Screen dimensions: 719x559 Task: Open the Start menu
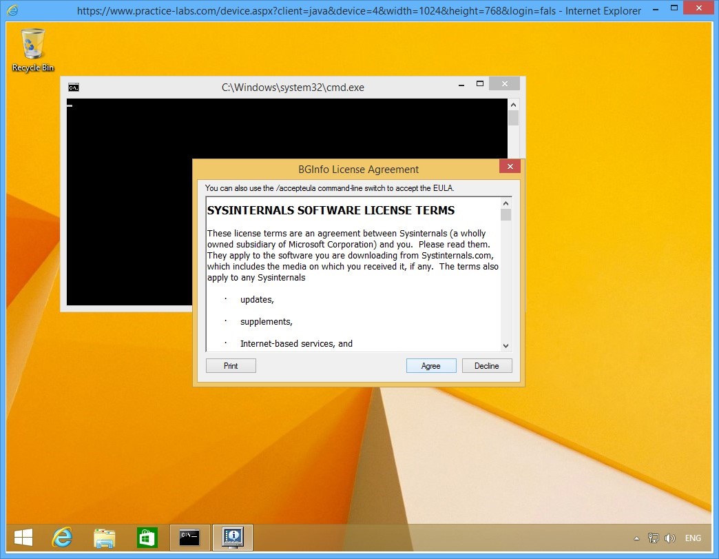coord(23,537)
